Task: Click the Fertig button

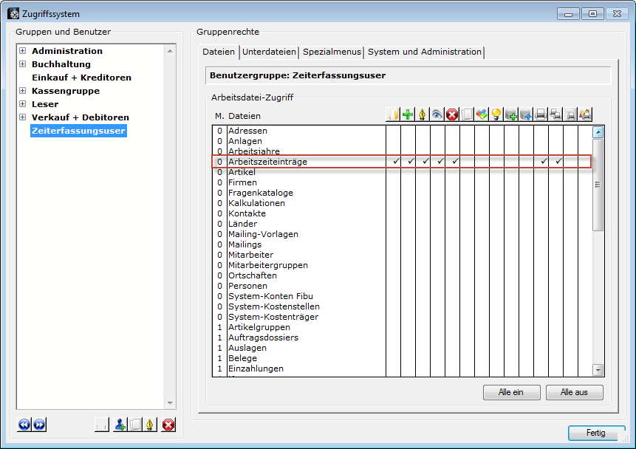Action: tap(595, 433)
